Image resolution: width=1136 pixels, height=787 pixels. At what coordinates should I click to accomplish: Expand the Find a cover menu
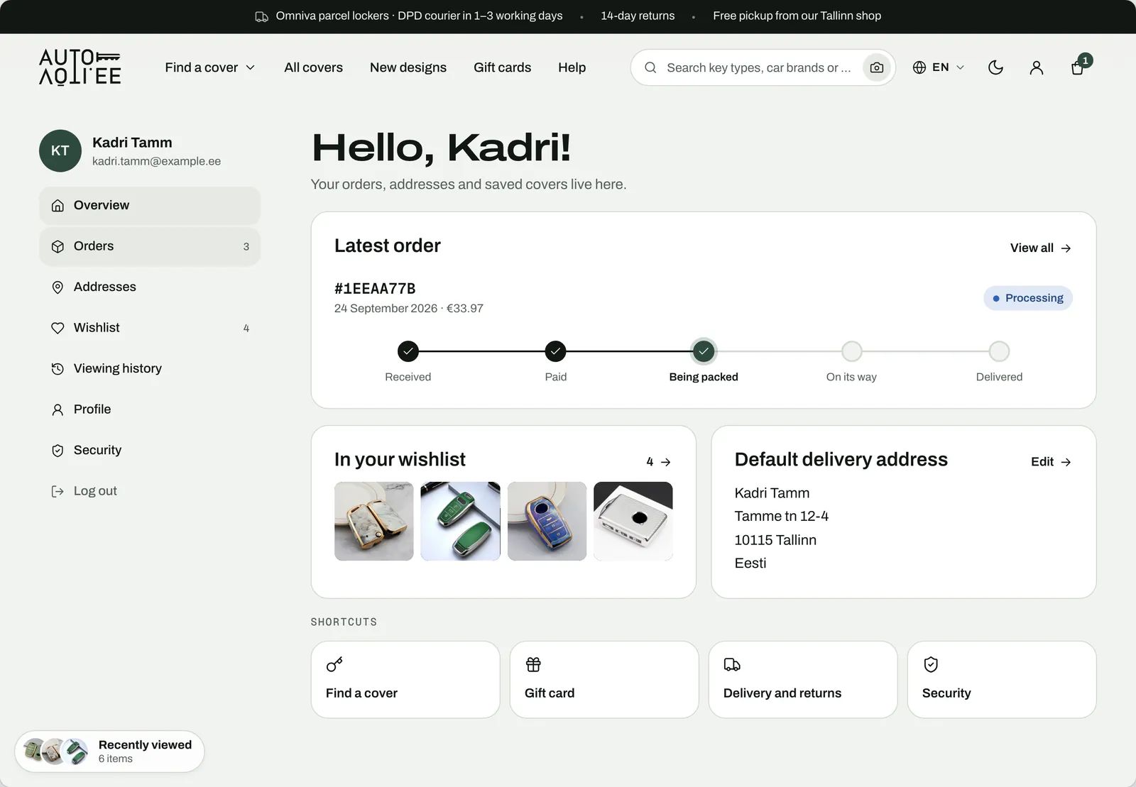[x=210, y=67]
